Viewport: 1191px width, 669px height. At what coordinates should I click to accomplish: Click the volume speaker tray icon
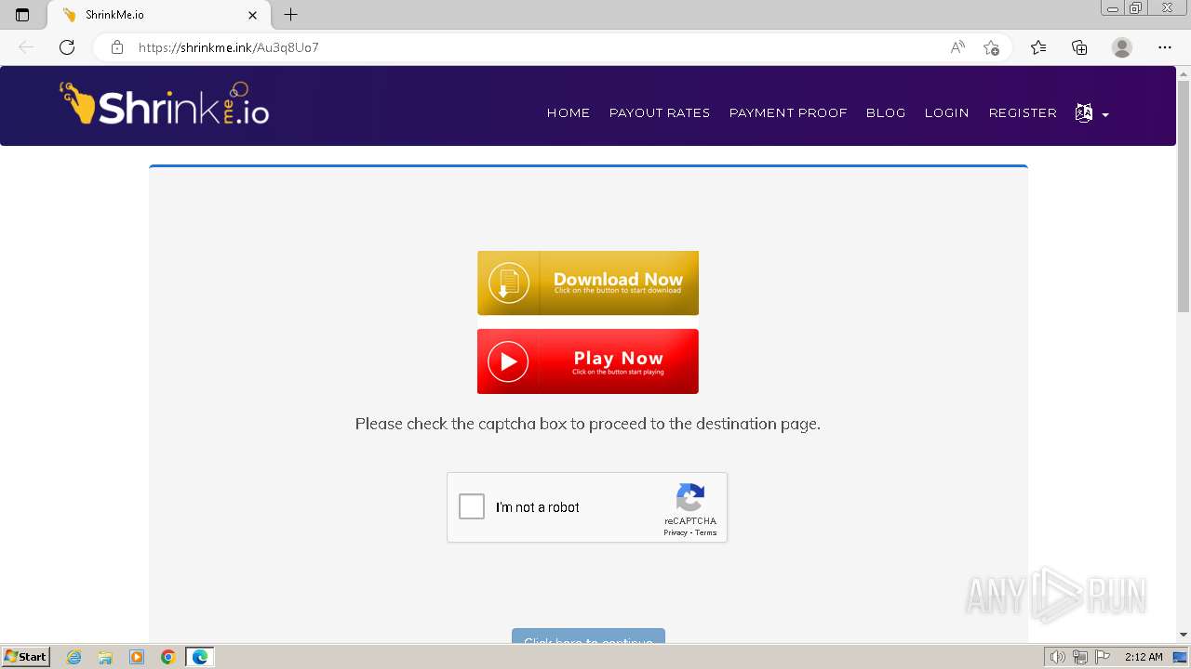click(1057, 657)
